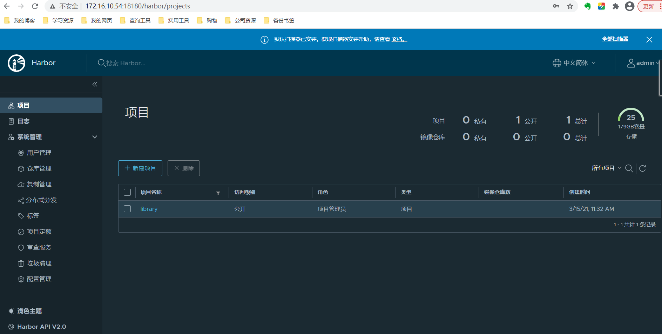Click the 项目名称 column filter icon
Viewport: 662px width, 334px height.
click(x=218, y=193)
